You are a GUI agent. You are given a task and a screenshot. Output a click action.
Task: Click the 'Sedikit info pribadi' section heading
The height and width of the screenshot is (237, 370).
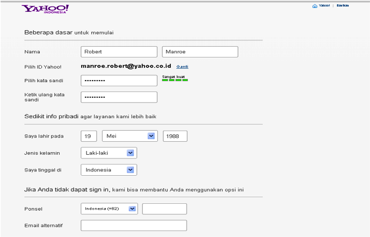click(x=51, y=117)
